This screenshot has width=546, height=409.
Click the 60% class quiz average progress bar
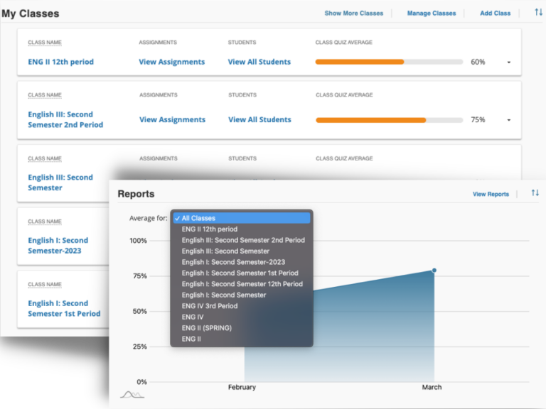point(389,62)
